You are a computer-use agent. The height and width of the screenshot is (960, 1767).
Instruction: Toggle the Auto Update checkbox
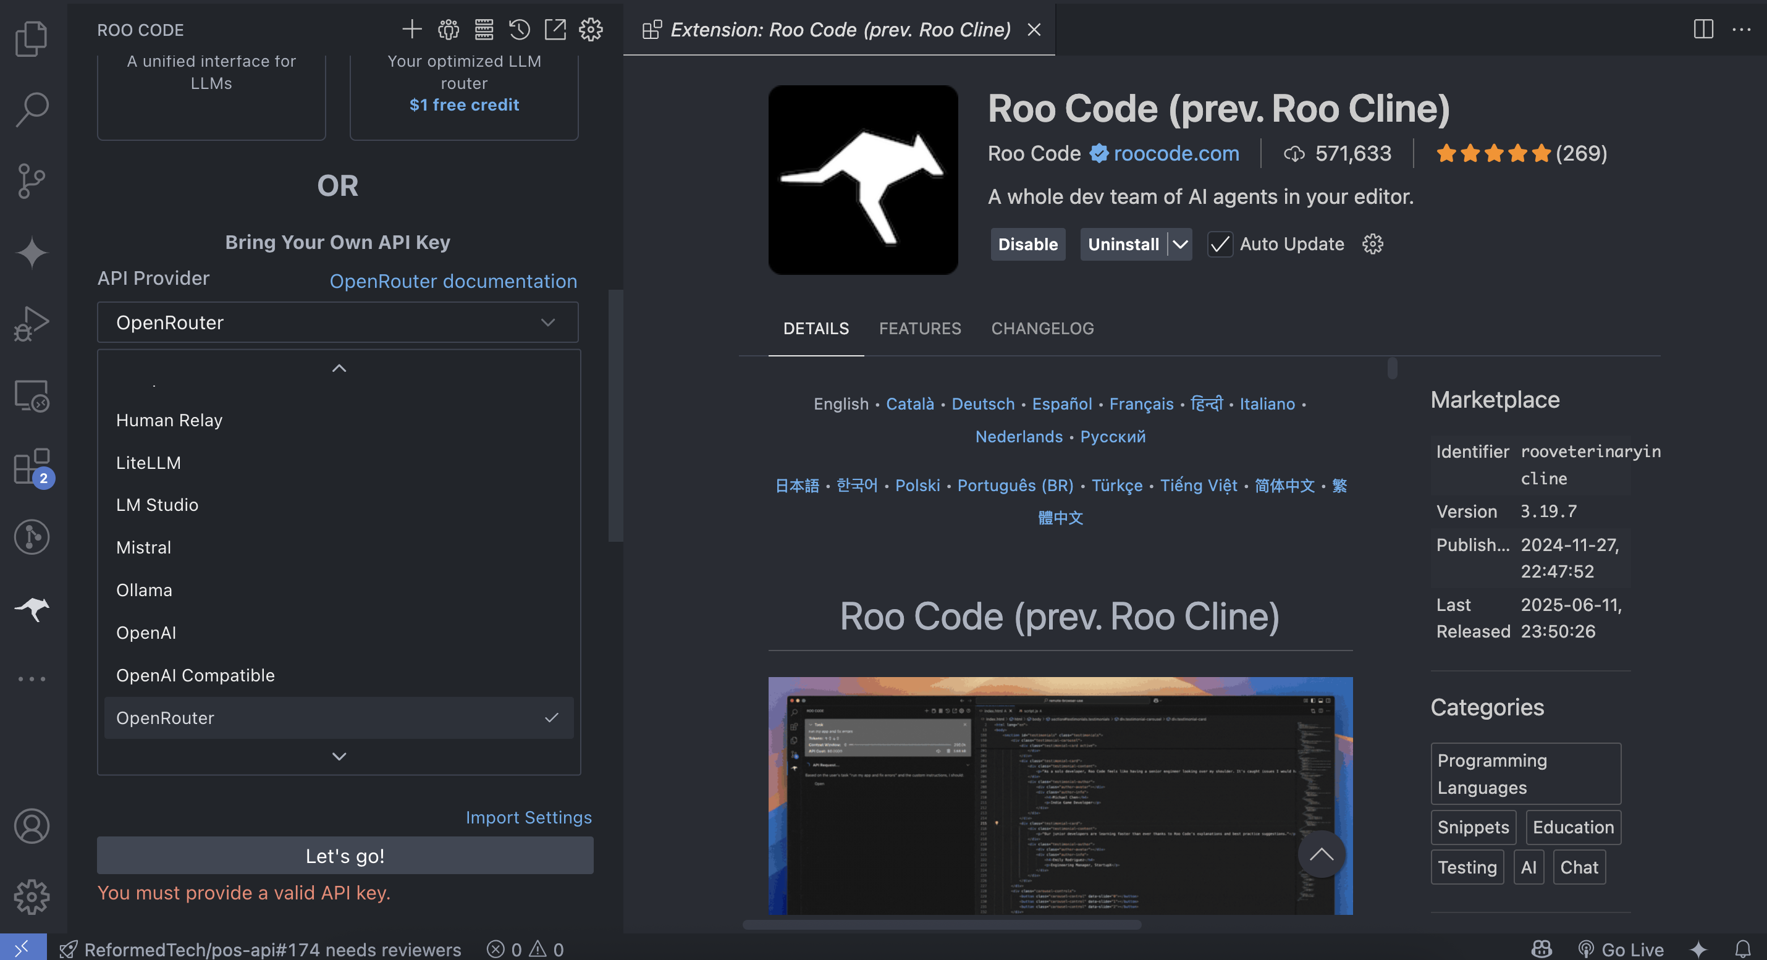tap(1220, 244)
